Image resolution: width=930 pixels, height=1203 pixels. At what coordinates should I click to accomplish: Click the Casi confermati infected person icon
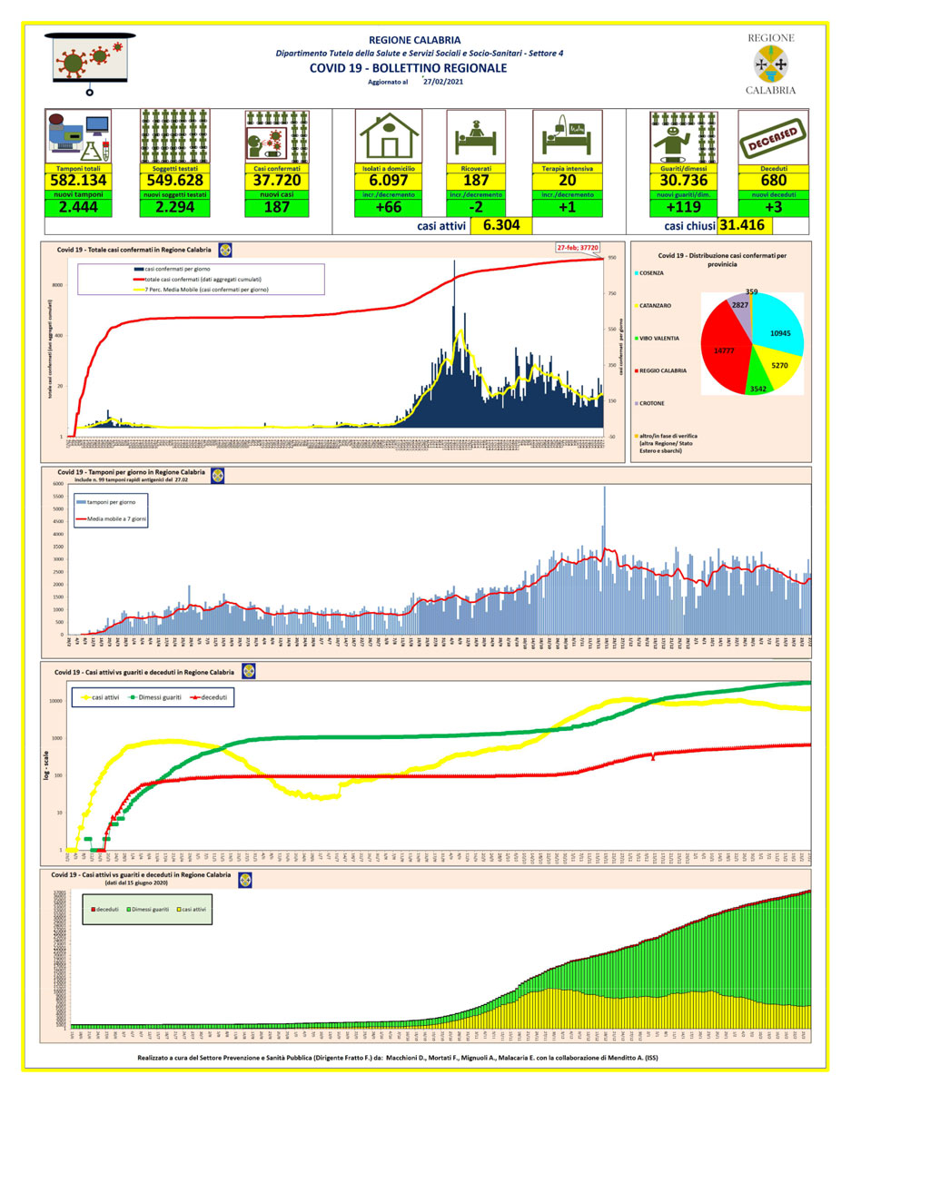click(277, 137)
